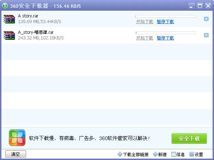
Task: Click the 信息 panel icon
Action: pos(173,154)
